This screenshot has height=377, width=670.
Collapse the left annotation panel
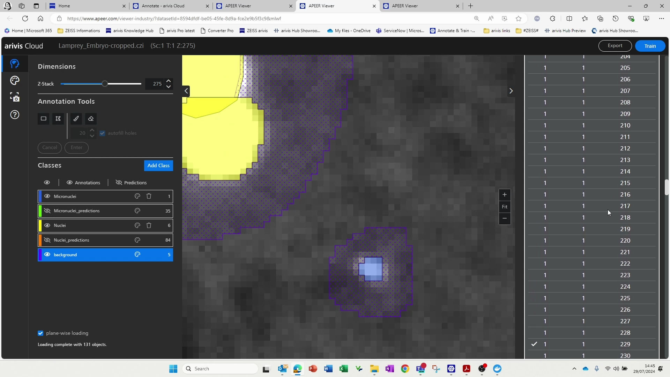click(x=186, y=91)
